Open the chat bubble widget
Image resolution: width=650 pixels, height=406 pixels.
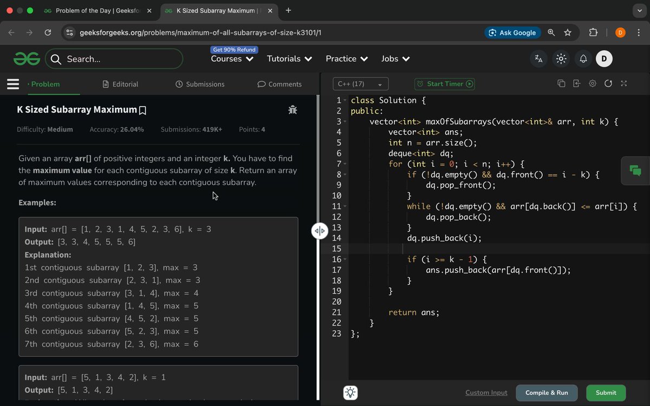click(x=635, y=170)
